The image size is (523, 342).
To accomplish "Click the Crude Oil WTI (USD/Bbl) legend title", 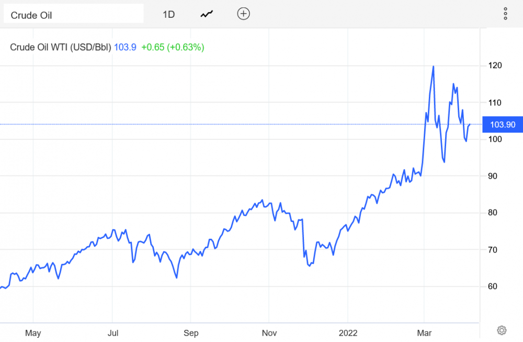I will pyautogui.click(x=60, y=47).
